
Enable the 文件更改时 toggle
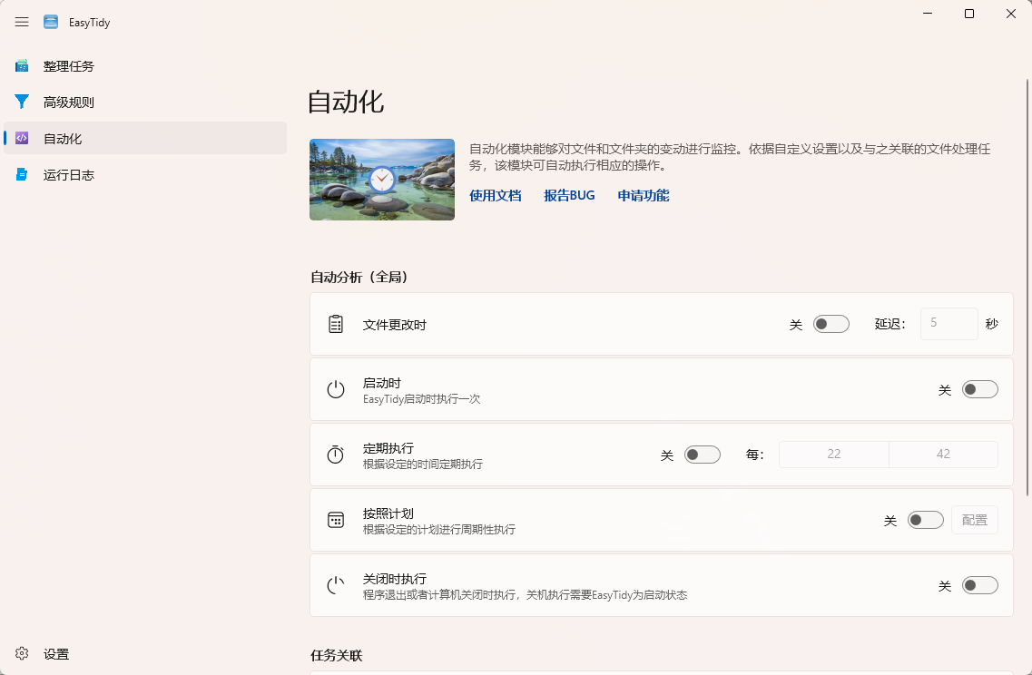tap(831, 324)
